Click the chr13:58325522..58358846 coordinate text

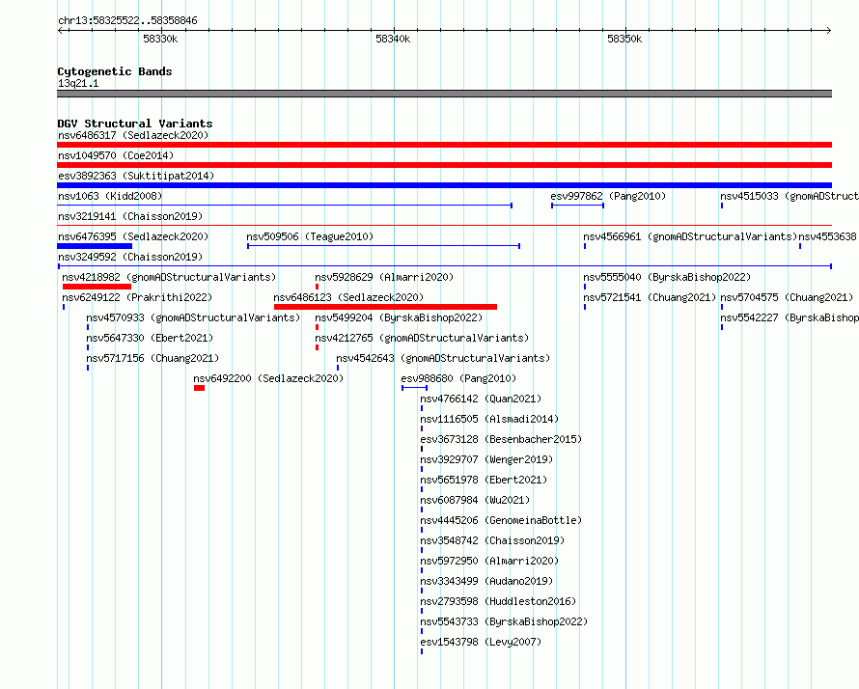coord(127,21)
